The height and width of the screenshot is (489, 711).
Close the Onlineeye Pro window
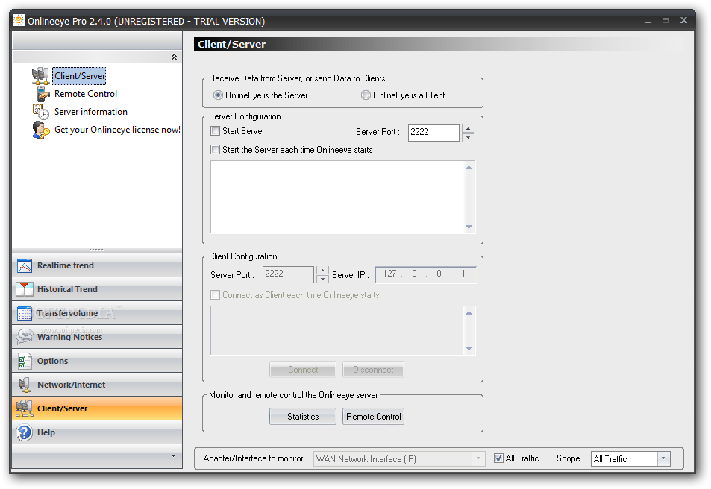(x=684, y=20)
